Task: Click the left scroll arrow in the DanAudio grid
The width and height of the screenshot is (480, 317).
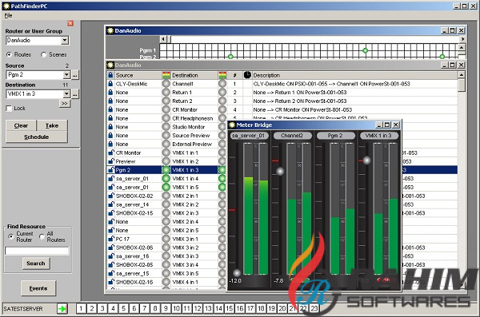Action: tap(163, 39)
